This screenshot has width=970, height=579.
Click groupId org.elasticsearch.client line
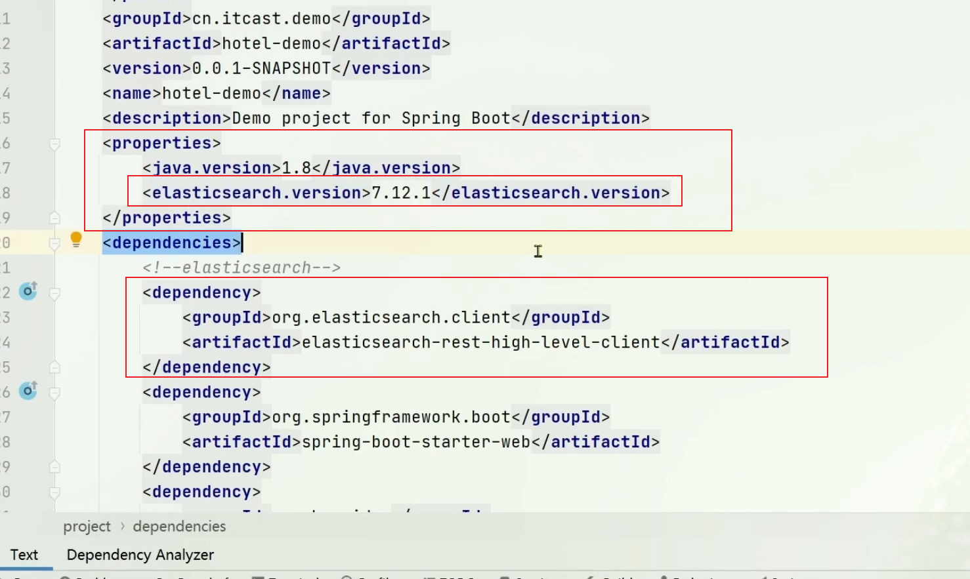point(396,317)
